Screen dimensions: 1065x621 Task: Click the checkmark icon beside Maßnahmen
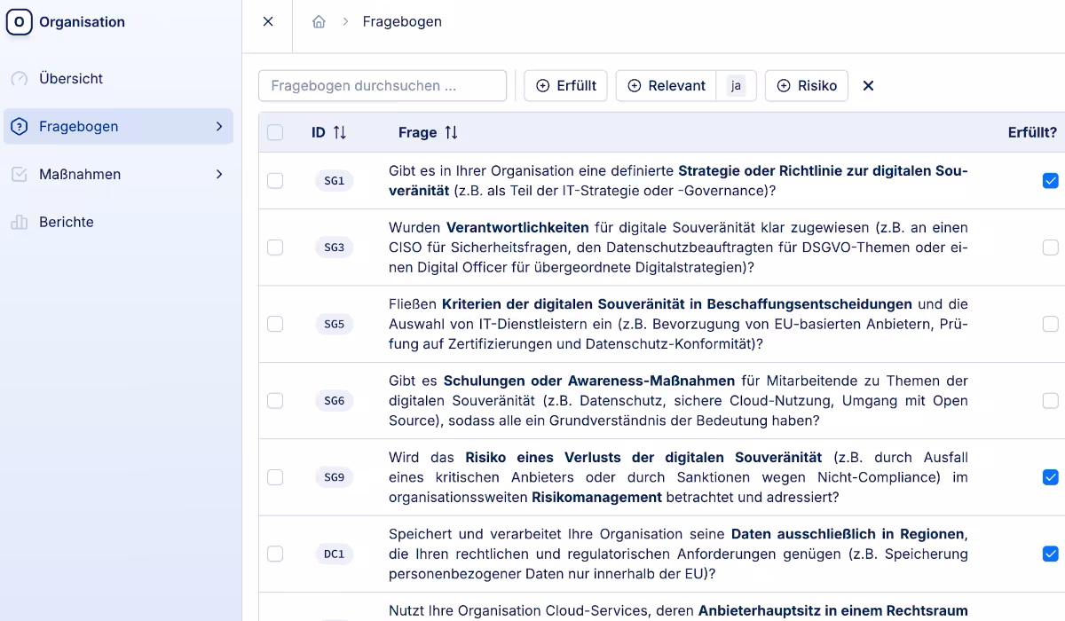(20, 174)
